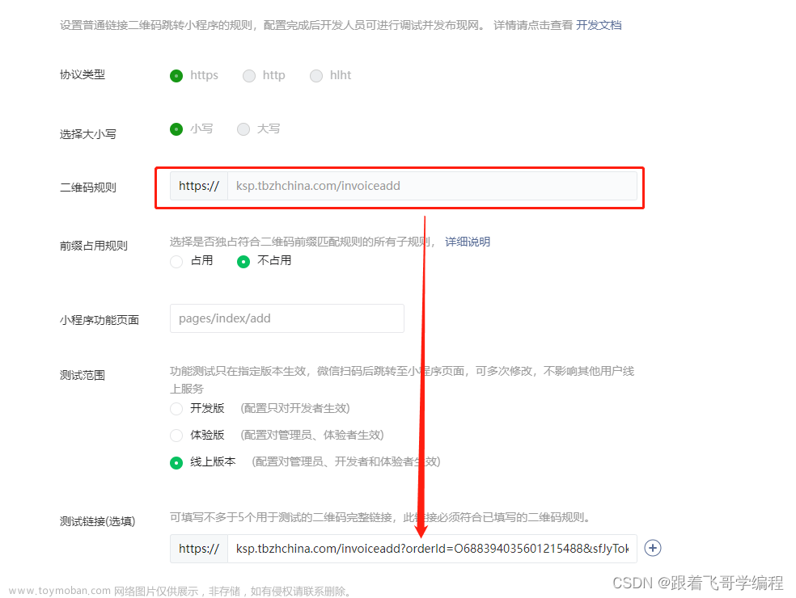Click the 测试链接(选填) label

pos(97,521)
